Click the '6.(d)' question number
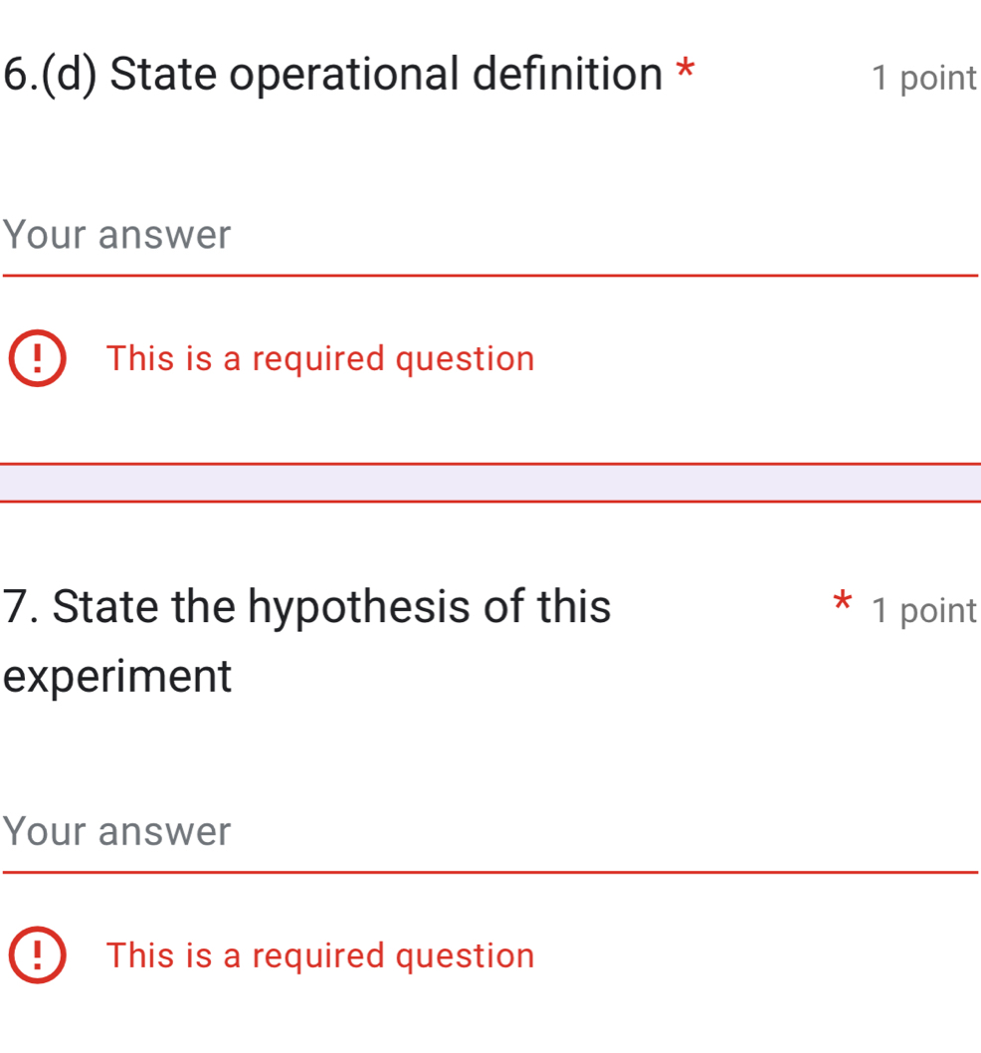The width and height of the screenshot is (981, 1053). pos(50,75)
